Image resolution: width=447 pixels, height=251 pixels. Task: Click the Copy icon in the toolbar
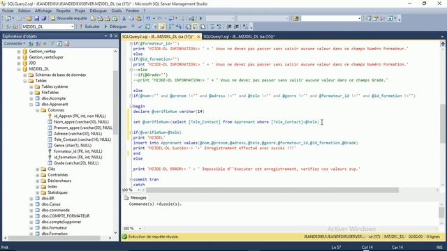131,19
